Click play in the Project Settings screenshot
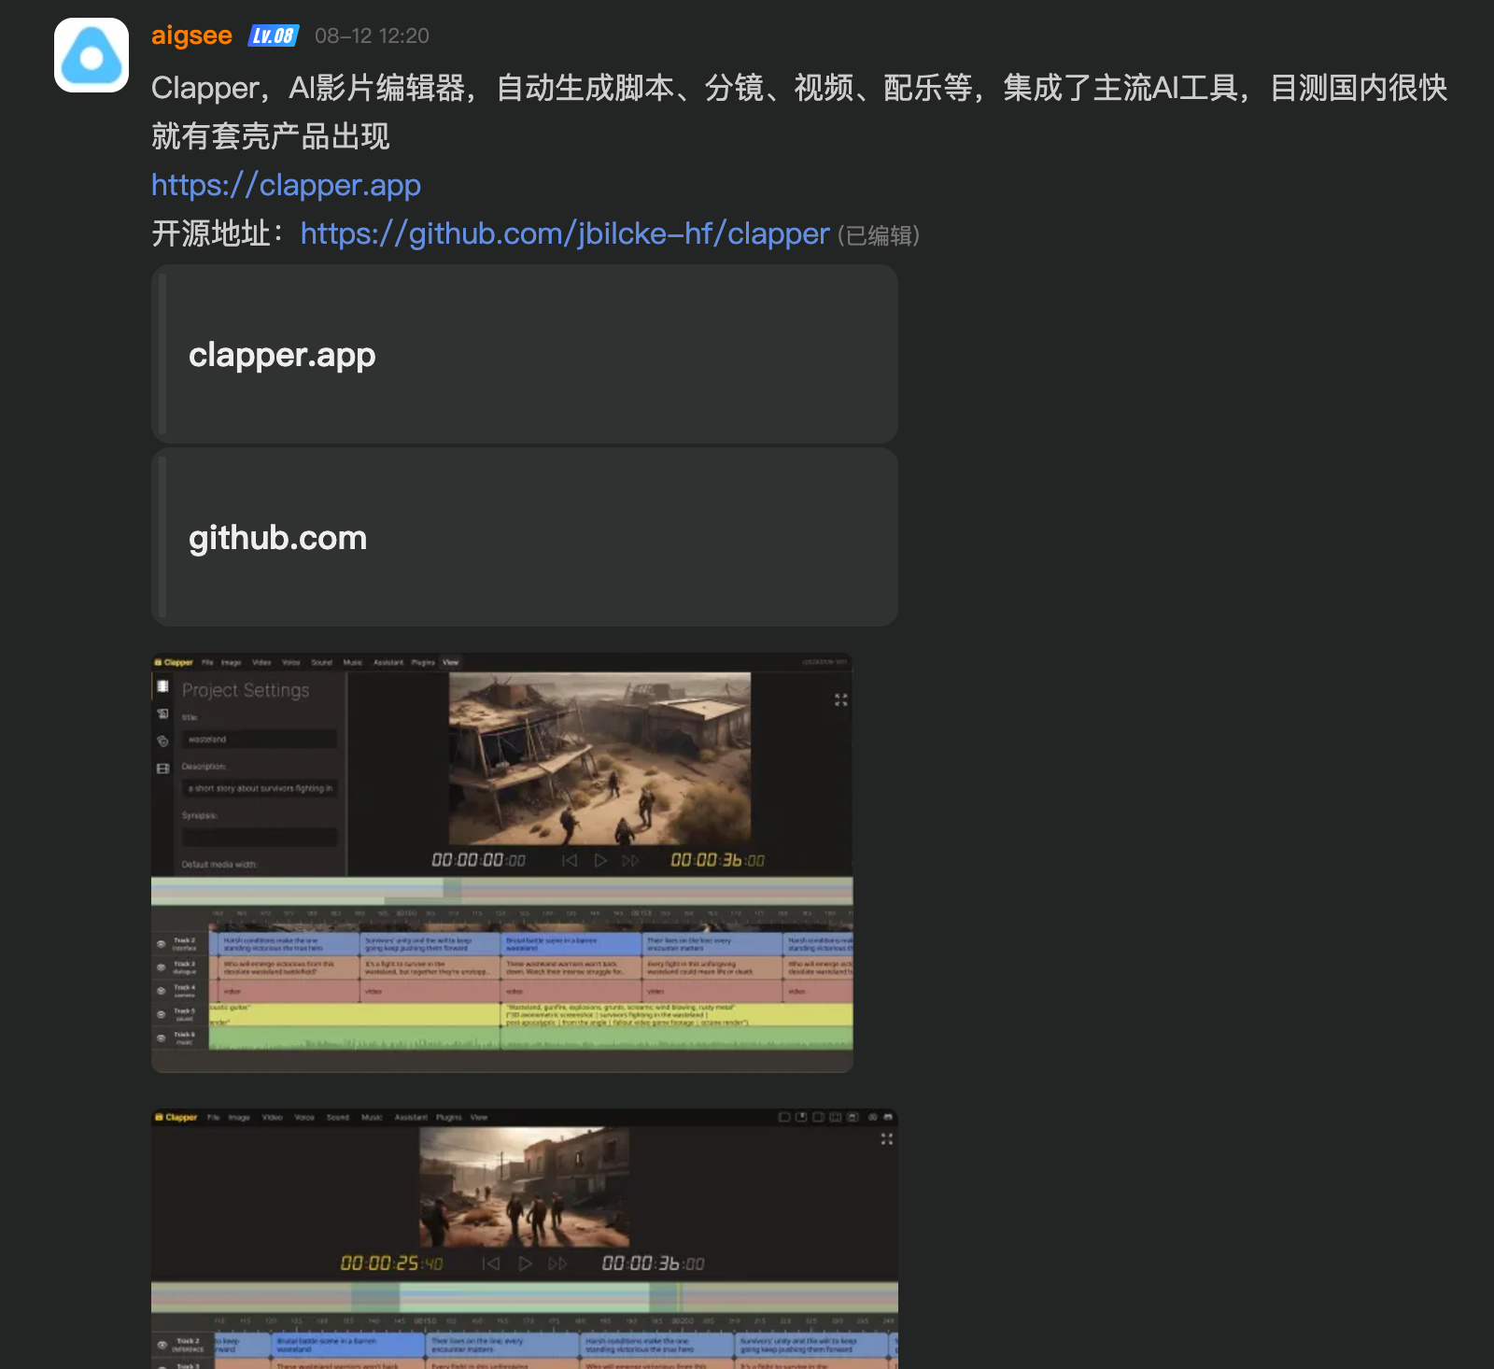This screenshot has width=1494, height=1369. tap(600, 860)
